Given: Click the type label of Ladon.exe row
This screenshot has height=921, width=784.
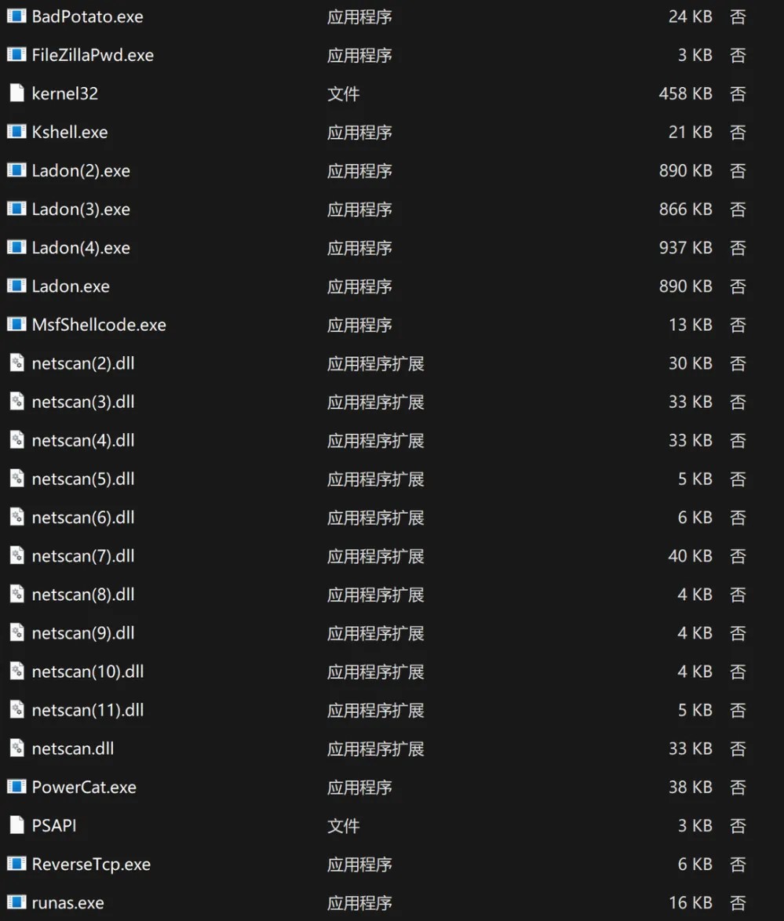Looking at the screenshot, I should (359, 286).
